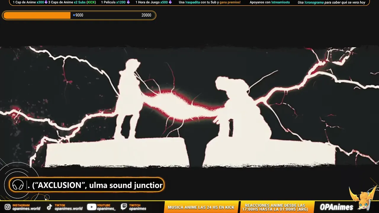The height and width of the screenshot is (213, 379).
Task: Click the 9000 current points value
Action: coord(79,15)
